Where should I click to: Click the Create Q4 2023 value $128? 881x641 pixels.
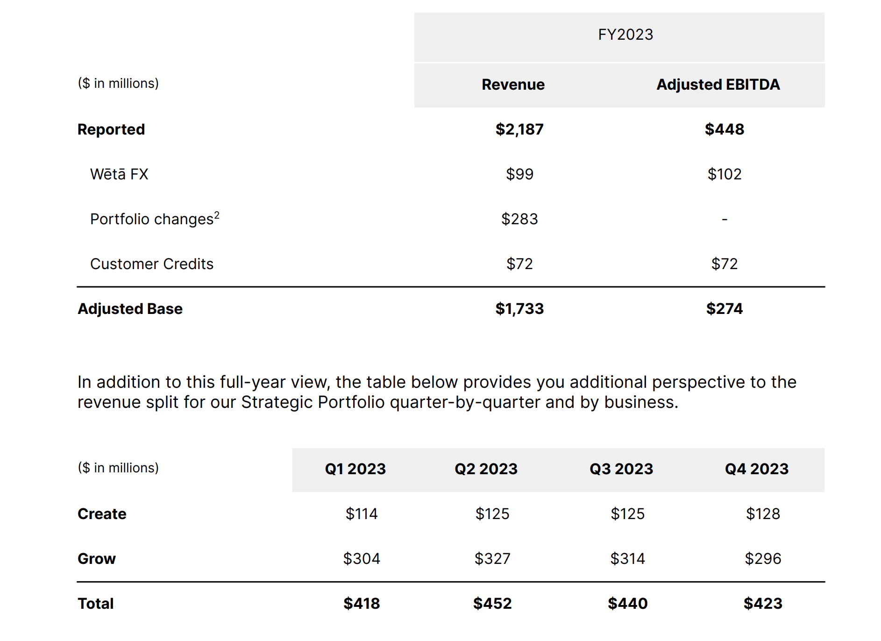[763, 514]
